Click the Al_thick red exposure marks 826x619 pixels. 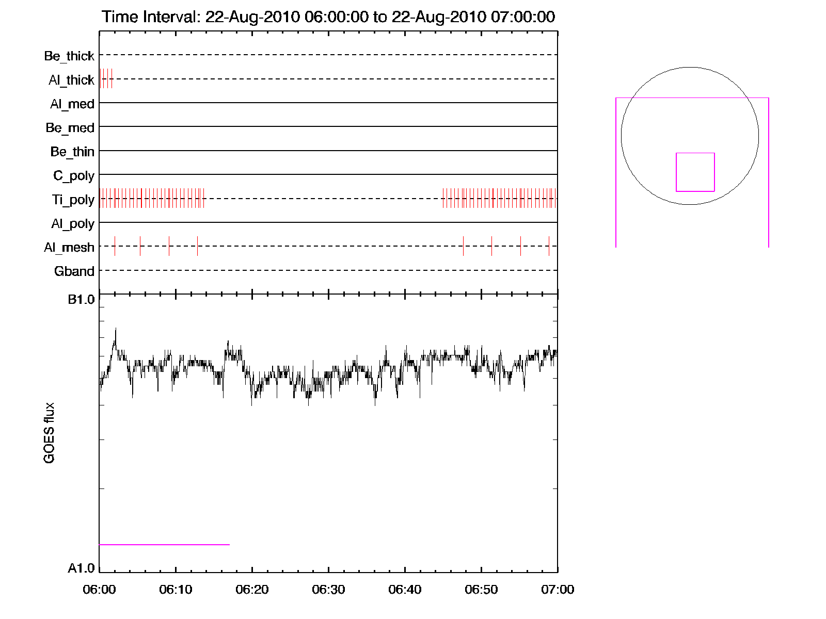coord(106,78)
